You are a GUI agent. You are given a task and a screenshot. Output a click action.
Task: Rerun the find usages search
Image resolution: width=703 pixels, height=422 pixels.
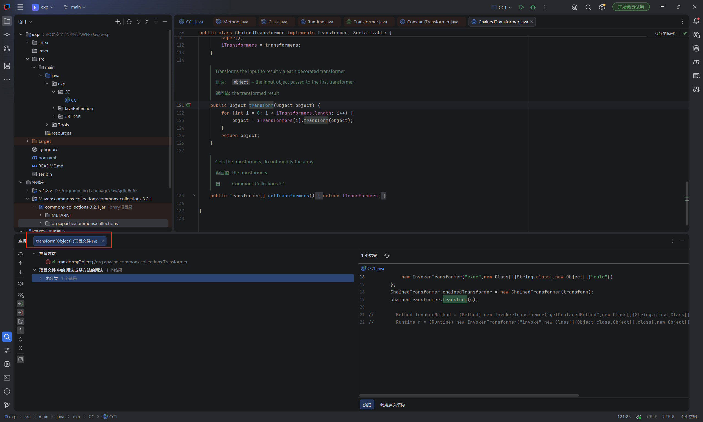pos(21,254)
